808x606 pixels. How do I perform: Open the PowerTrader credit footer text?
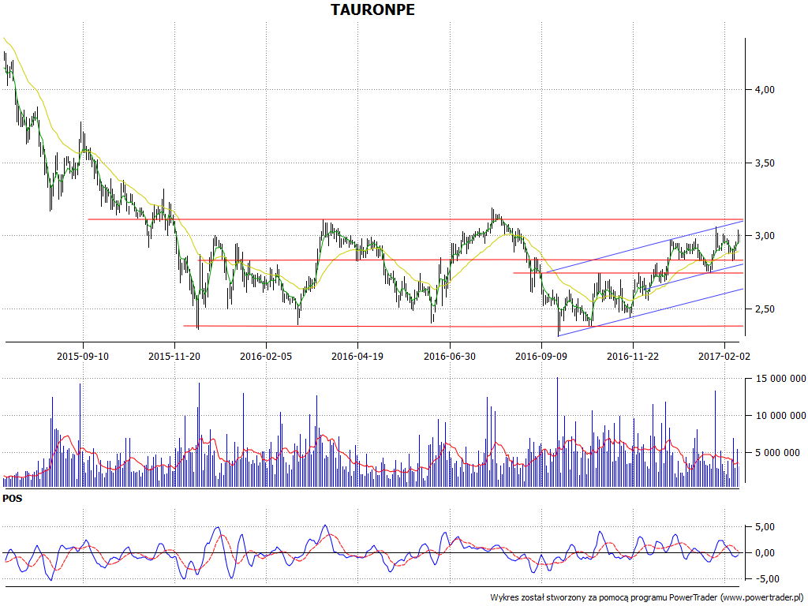pos(648,597)
